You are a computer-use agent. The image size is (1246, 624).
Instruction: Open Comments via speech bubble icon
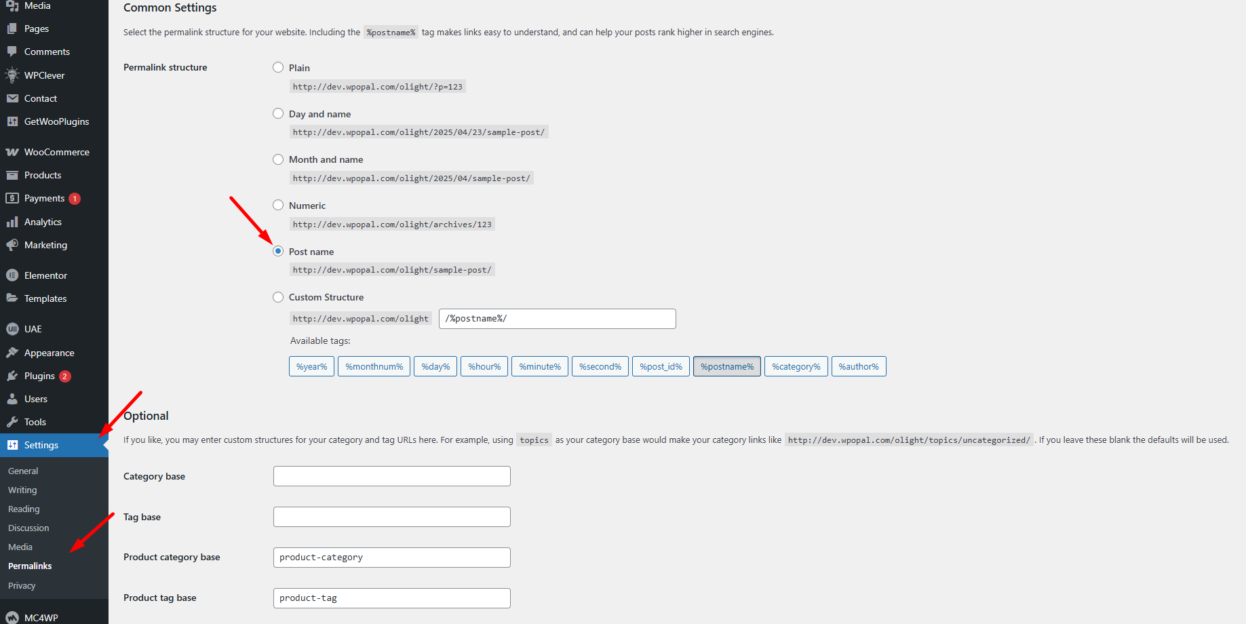coord(12,52)
